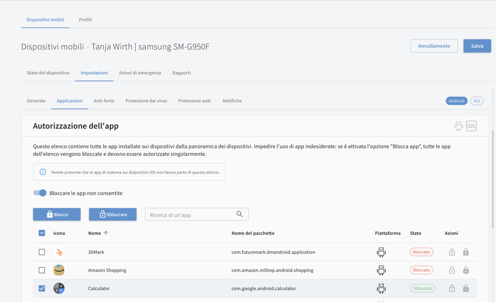
Task: Click the search magnifier icon
Action: tap(239, 214)
